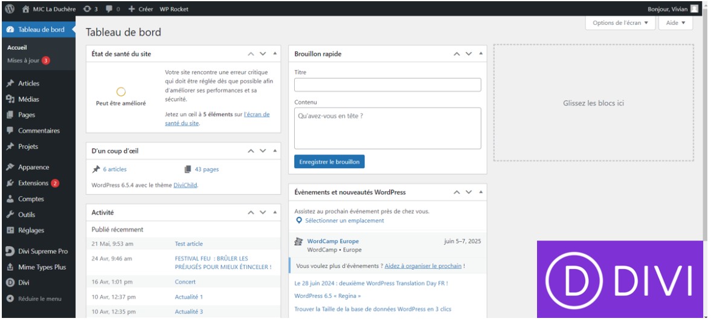This screenshot has height=324, width=711.
Task: Go to Réglages settings
Action: click(31, 230)
